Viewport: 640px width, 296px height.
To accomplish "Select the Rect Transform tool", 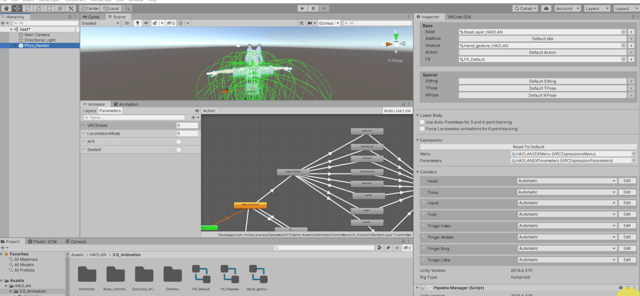I will (49, 8).
